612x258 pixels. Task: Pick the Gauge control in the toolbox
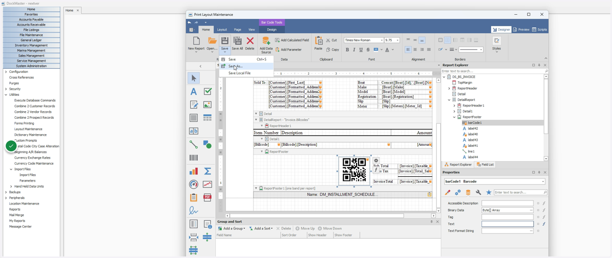pos(193,185)
